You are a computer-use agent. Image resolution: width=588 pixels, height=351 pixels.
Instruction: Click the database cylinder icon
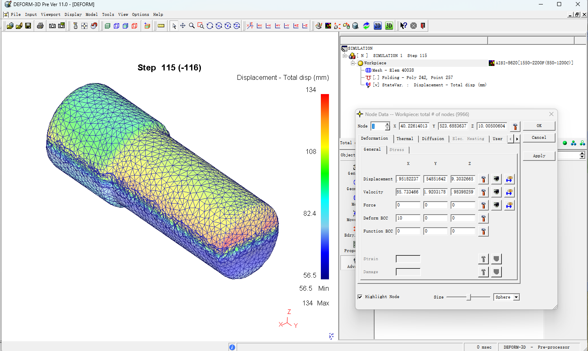pyautogui.click(x=355, y=26)
